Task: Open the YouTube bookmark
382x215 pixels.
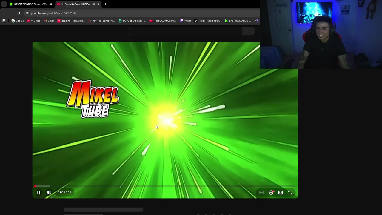Action: point(33,21)
